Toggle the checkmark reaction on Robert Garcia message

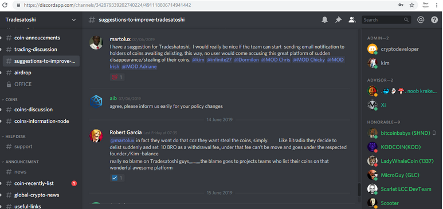117,178
